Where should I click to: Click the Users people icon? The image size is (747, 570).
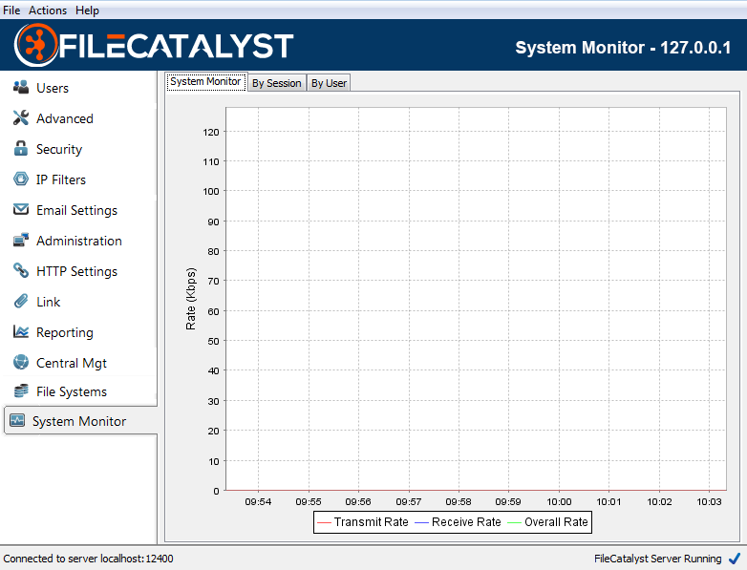click(x=21, y=87)
